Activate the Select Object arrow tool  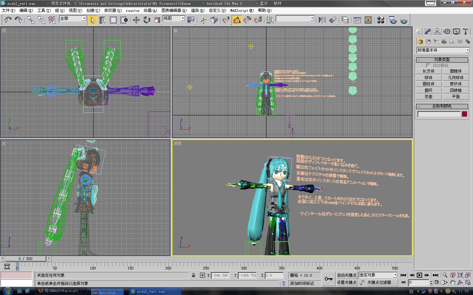pos(92,20)
